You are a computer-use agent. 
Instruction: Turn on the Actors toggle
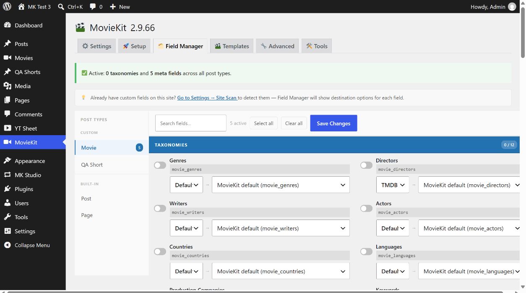pyautogui.click(x=366, y=208)
